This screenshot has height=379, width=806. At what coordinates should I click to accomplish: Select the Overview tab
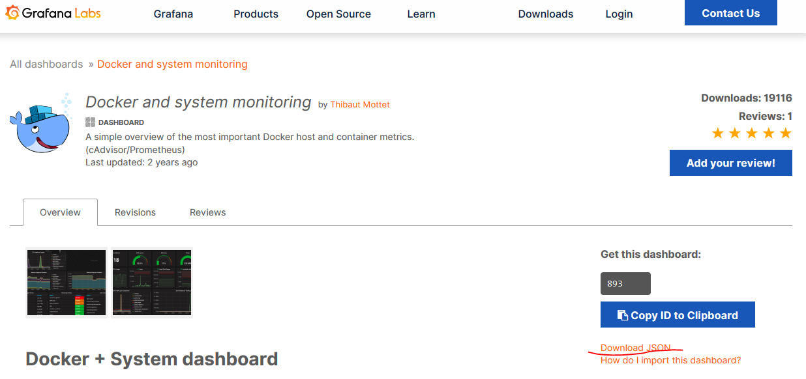[60, 212]
